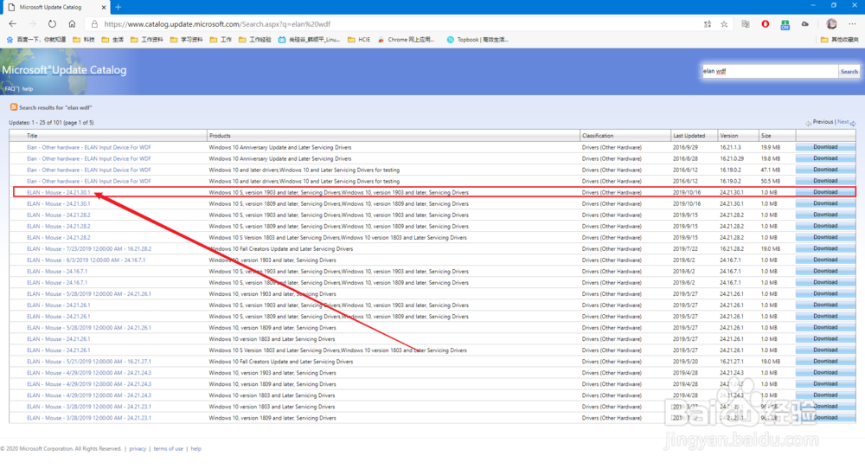Open the browser home page icon

pyautogui.click(x=72, y=23)
